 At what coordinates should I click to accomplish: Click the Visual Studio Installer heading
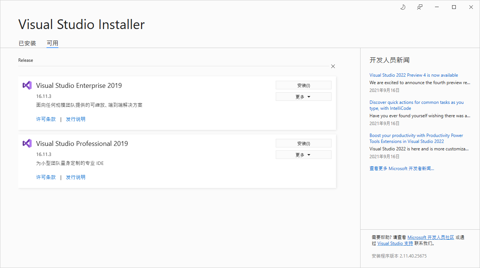(81, 25)
